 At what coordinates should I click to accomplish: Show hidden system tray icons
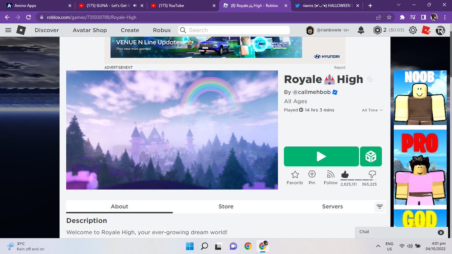pos(378,246)
